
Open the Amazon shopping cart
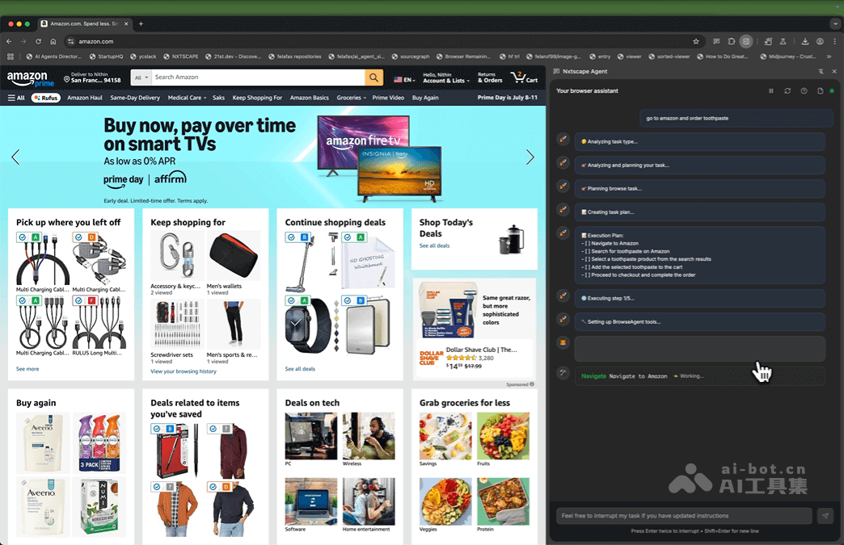pos(524,78)
